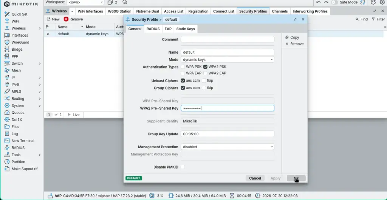Click the red Remove button in table toolbar
This screenshot has width=387, height=200.
73,19
